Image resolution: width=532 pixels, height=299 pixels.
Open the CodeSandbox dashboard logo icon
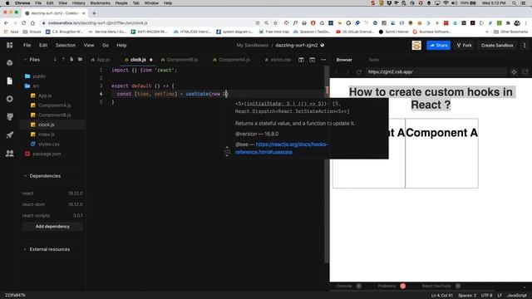click(9, 45)
